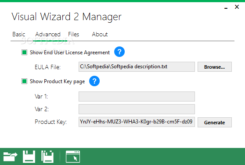Launch wizard preview window icon
Screen dimensions: 245x165
(x=73, y=157)
